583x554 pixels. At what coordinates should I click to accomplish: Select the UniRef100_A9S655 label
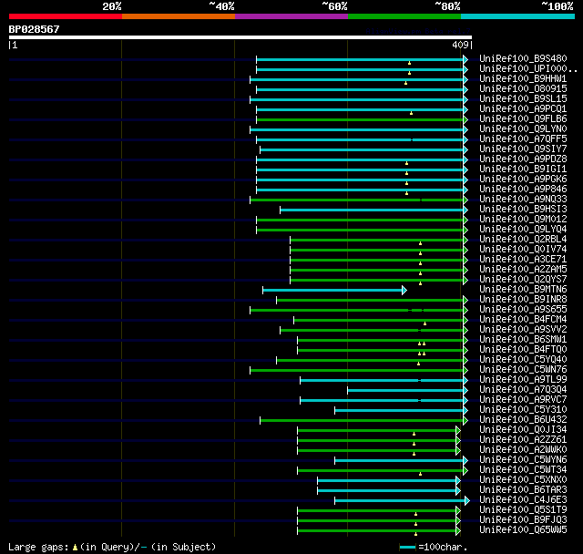coord(523,310)
